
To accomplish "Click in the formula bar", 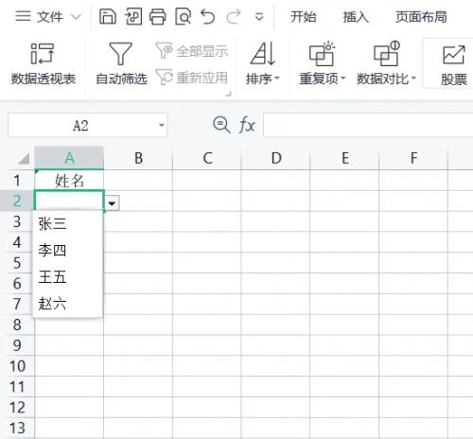I will click(368, 126).
